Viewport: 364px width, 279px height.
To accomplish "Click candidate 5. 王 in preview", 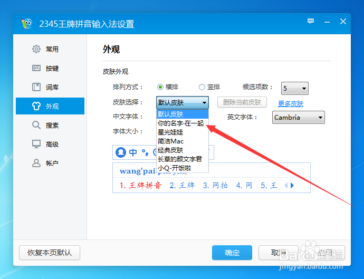I will [x=269, y=185].
